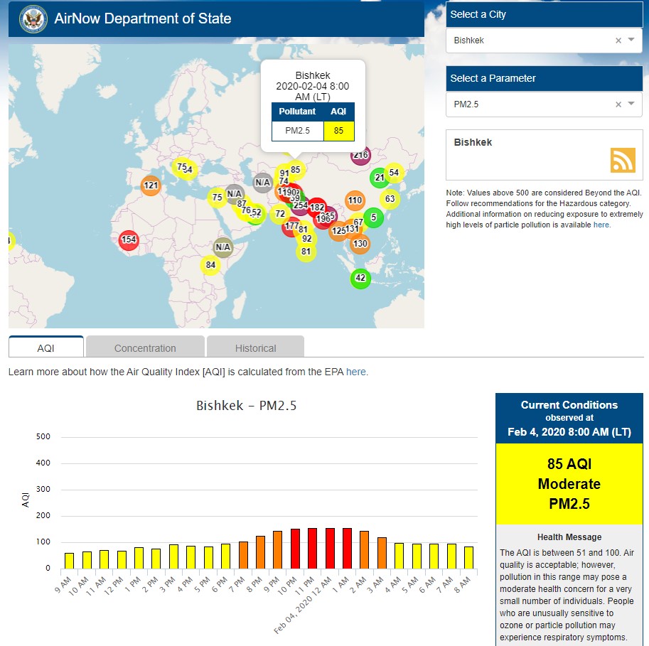Click the orange 110 map marker
The image size is (649, 646).
pyautogui.click(x=355, y=200)
